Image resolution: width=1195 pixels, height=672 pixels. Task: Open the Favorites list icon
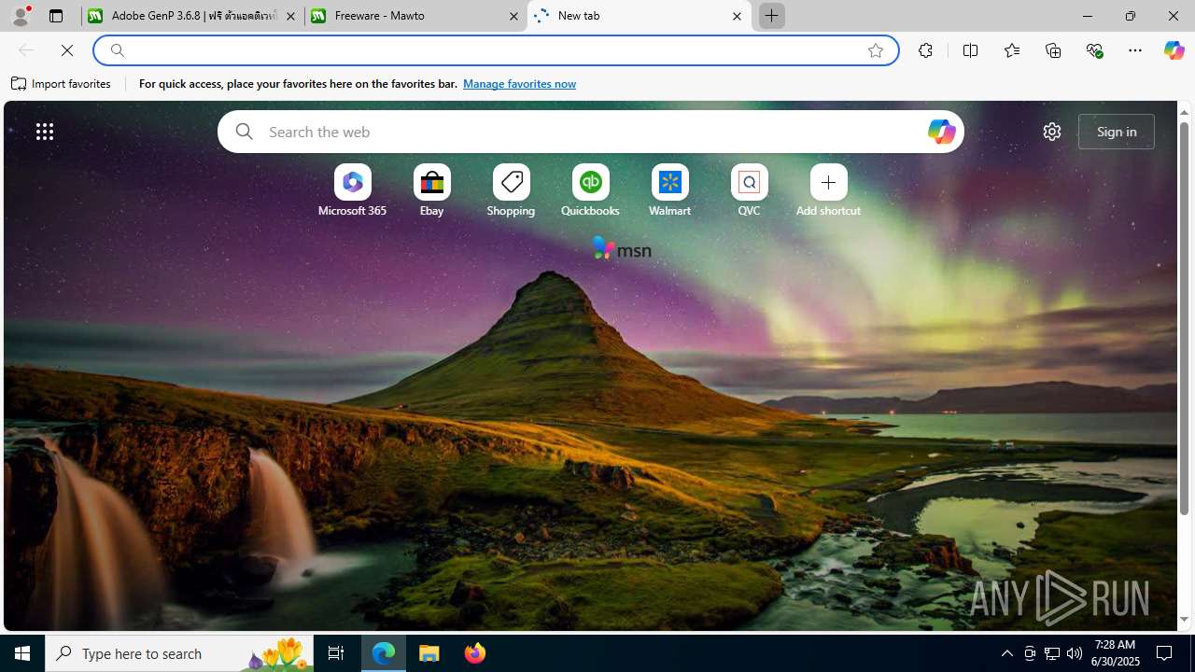click(x=1012, y=50)
